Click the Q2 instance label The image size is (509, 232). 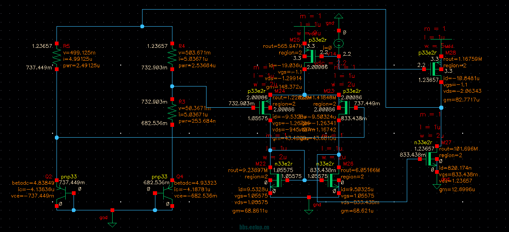48,176
